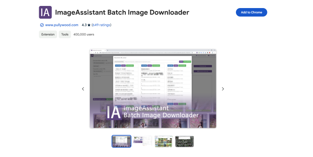Click the 400,000 users text
The height and width of the screenshot is (157, 313).
(83, 34)
